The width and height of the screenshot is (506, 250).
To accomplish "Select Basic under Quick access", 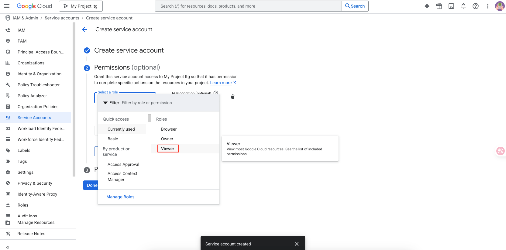I will [113, 139].
